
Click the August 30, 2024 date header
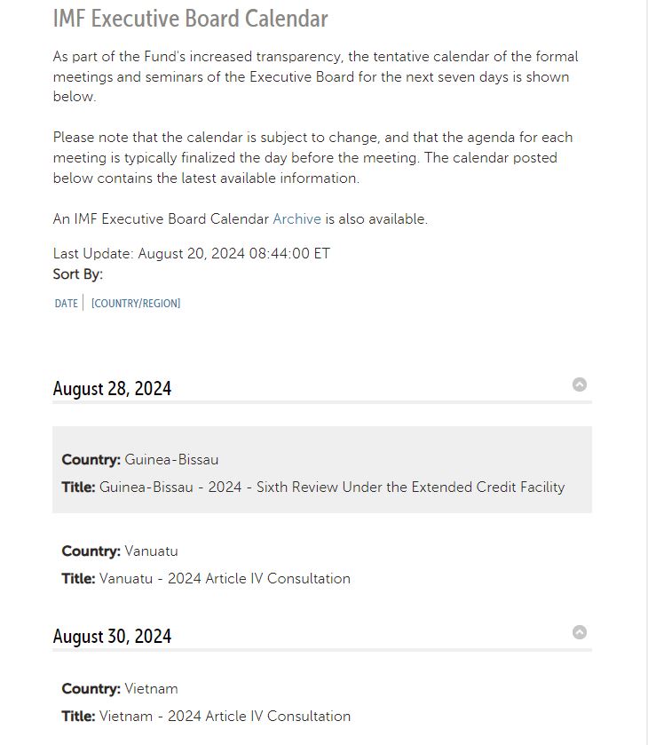pos(113,636)
